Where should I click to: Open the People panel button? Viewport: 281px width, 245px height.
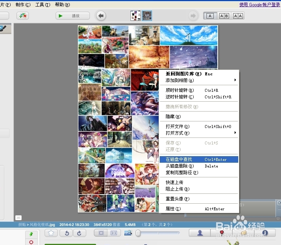point(200,233)
